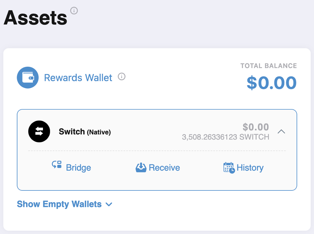Image resolution: width=314 pixels, height=234 pixels.
Task: Click the info icon beside Assets heading
Action: point(74,11)
